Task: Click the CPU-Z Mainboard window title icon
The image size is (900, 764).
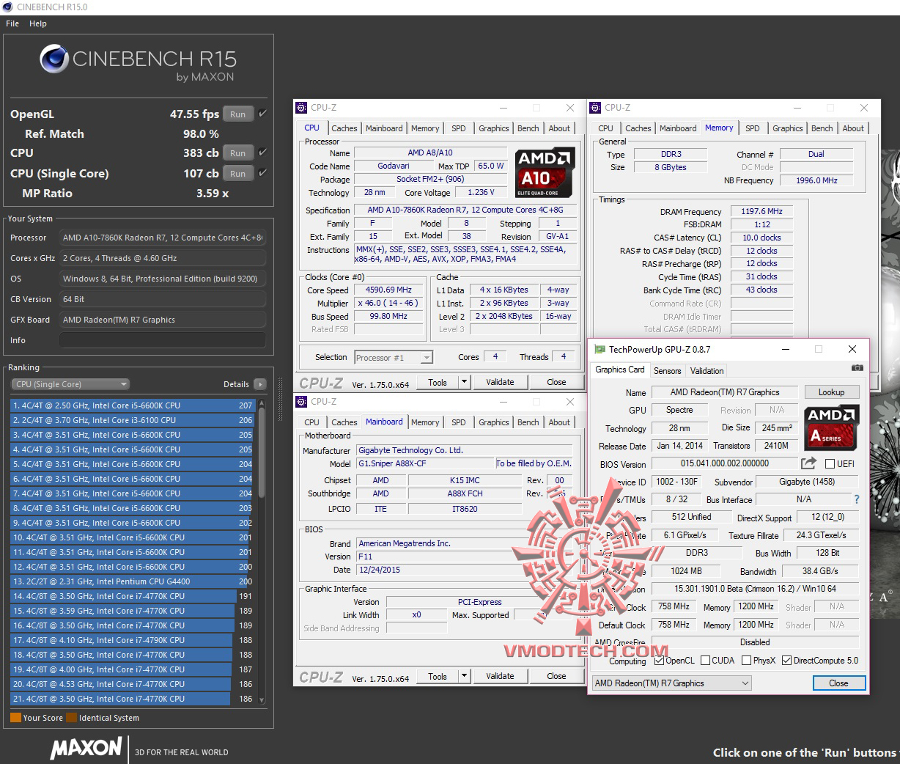Action: [301, 402]
